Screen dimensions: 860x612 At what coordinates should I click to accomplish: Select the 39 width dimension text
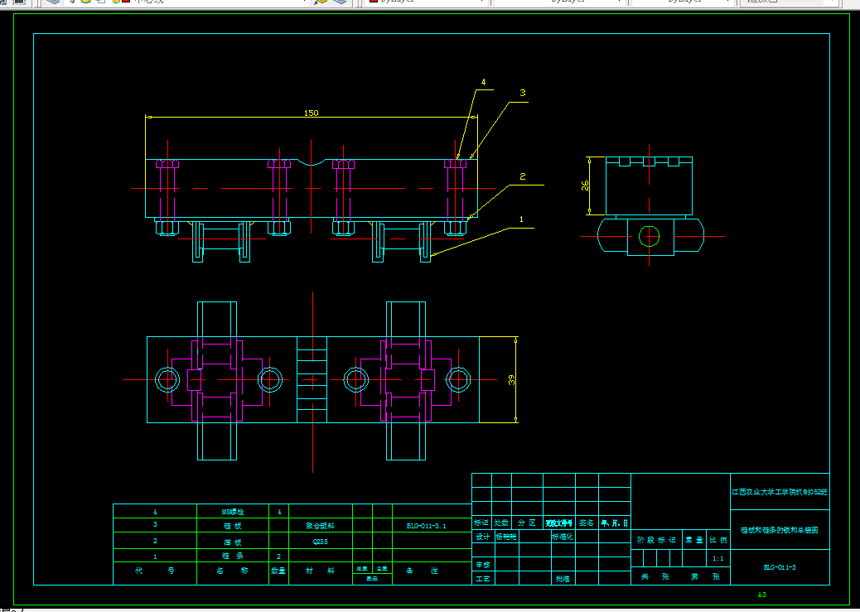[x=512, y=379]
